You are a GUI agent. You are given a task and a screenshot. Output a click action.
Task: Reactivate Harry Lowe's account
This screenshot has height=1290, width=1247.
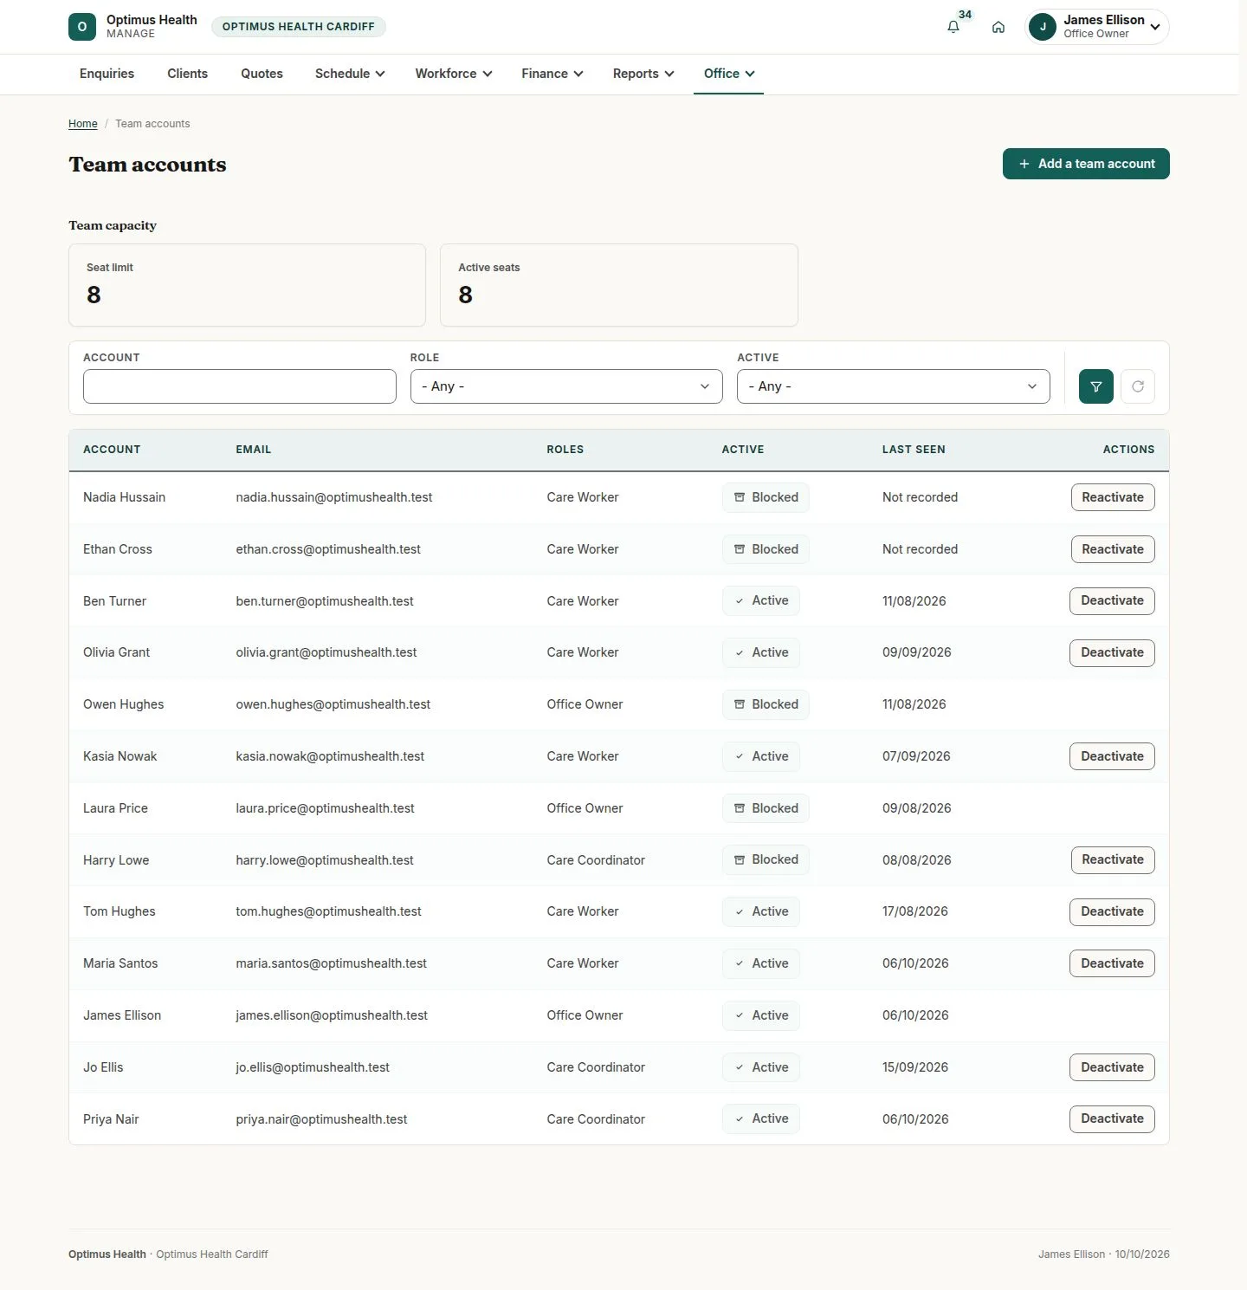pyautogui.click(x=1113, y=860)
